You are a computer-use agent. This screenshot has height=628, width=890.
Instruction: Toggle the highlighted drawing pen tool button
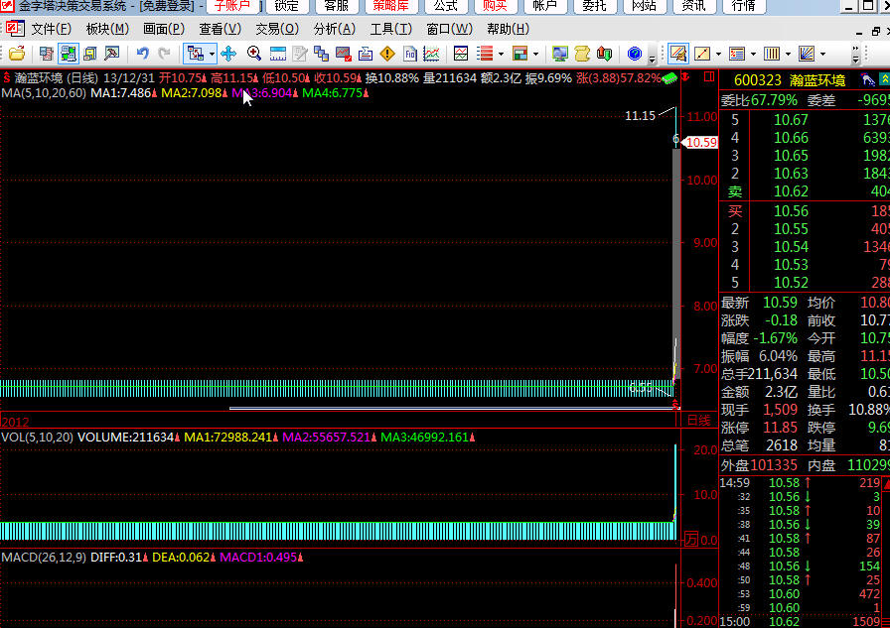[x=679, y=53]
